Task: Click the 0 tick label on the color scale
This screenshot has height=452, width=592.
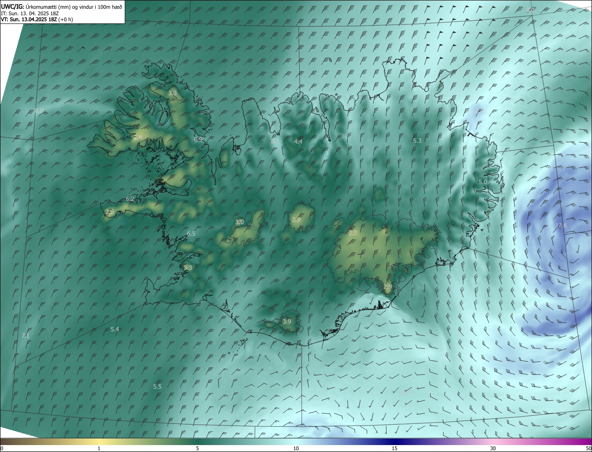Action: (2, 448)
